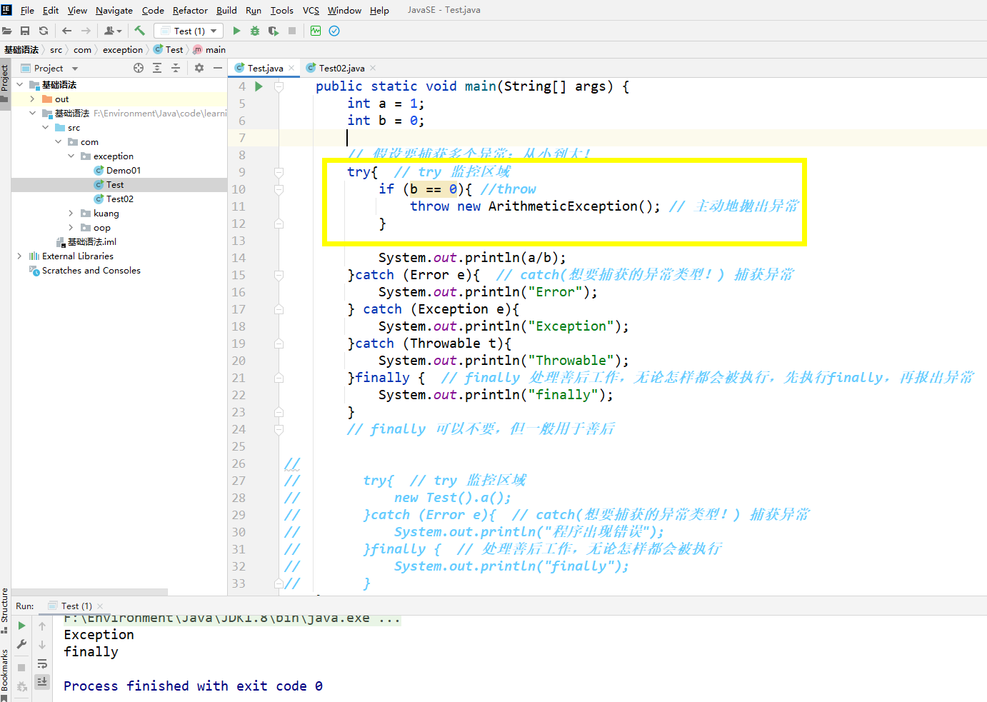Expand External Libraries node
The image size is (987, 702).
point(19,256)
